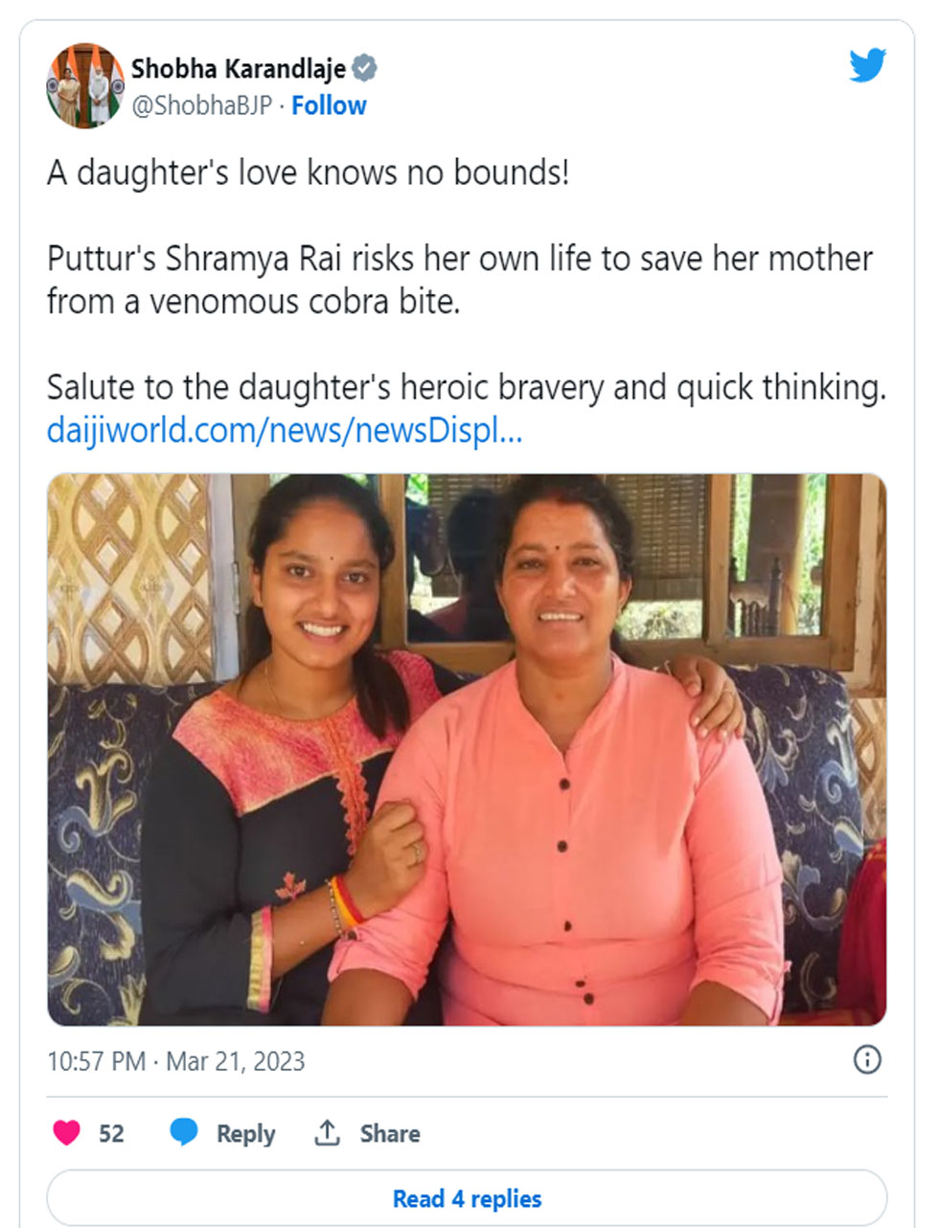Screen dimensions: 940x1228
Task: Click the "Salute to the daughter's heroic bravery" sentence
Action: pyautogui.click(x=467, y=388)
